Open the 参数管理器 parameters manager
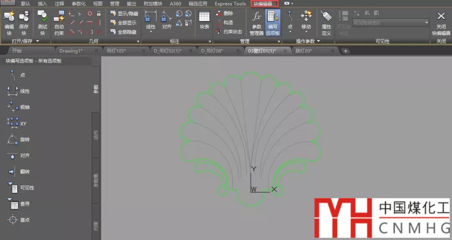Image resolution: width=452 pixels, height=240 pixels. 257,22
